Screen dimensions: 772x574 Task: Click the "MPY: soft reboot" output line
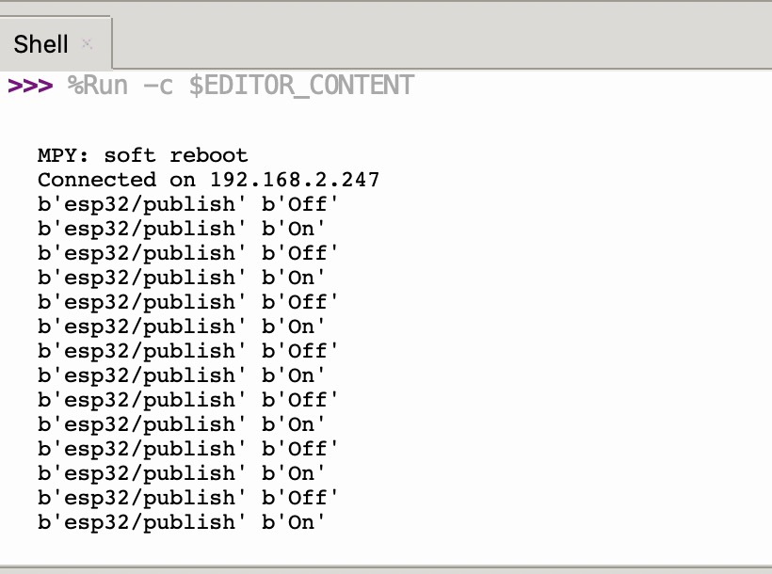click(x=142, y=155)
